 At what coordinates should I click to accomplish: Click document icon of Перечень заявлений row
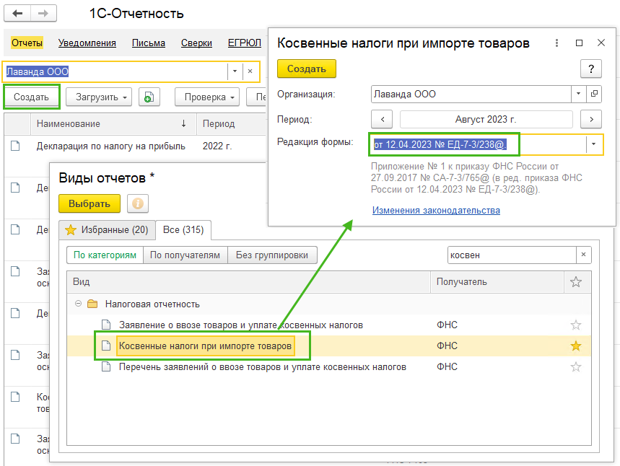[x=106, y=366]
